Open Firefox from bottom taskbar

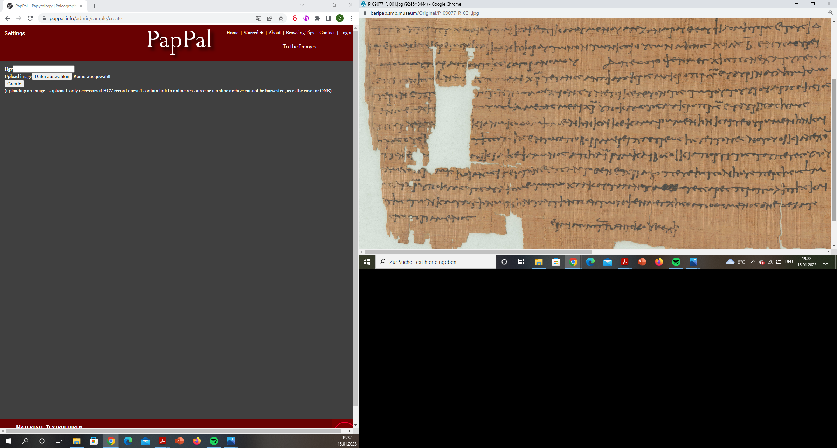(197, 441)
